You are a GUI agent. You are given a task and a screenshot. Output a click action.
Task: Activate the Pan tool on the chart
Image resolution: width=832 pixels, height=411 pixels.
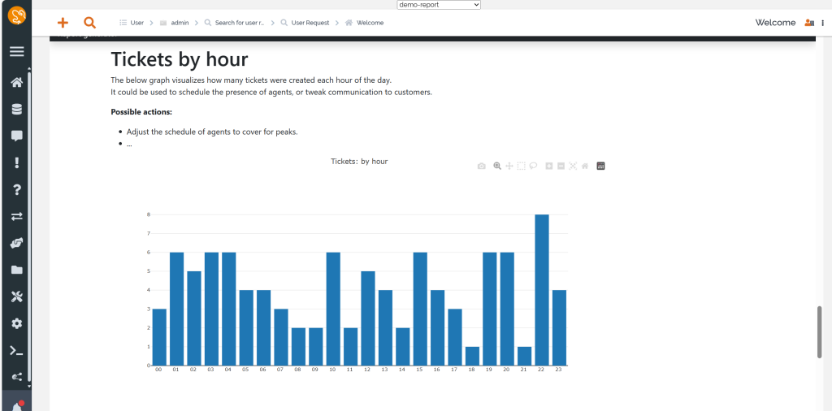509,167
